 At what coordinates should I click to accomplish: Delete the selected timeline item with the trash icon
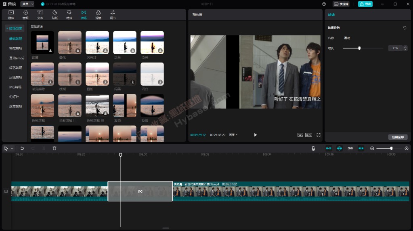point(55,149)
